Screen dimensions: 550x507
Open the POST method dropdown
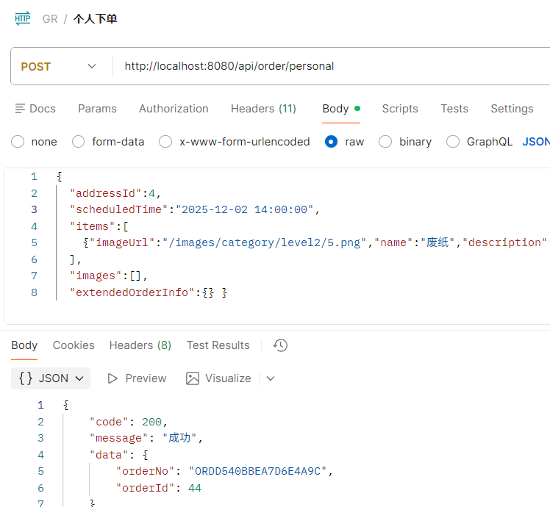[60, 66]
